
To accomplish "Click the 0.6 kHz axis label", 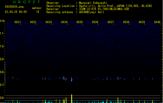I will coord(2,98).
